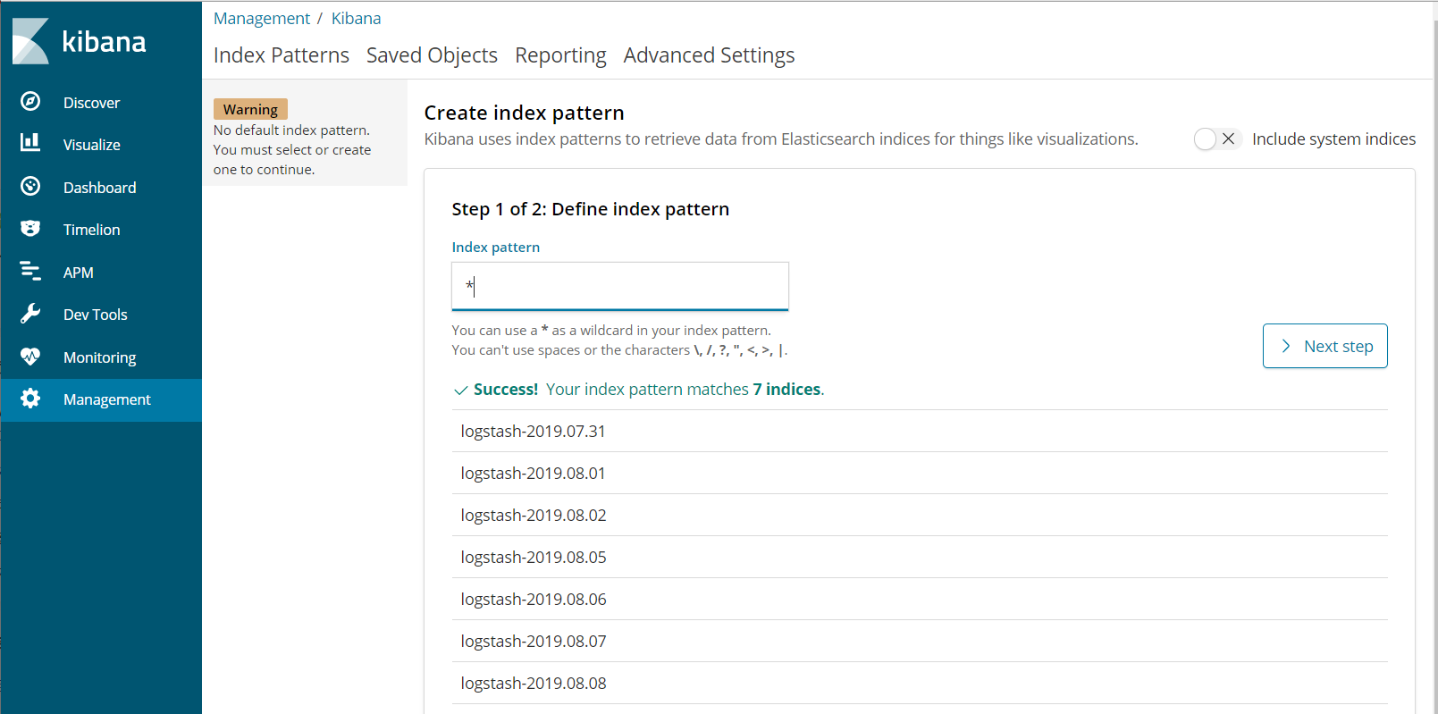Open Dashboard via gauge icon
The width and height of the screenshot is (1438, 714).
click(x=30, y=186)
